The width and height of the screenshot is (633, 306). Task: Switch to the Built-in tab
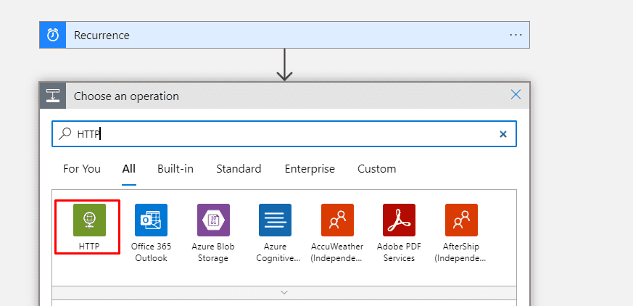coord(175,169)
